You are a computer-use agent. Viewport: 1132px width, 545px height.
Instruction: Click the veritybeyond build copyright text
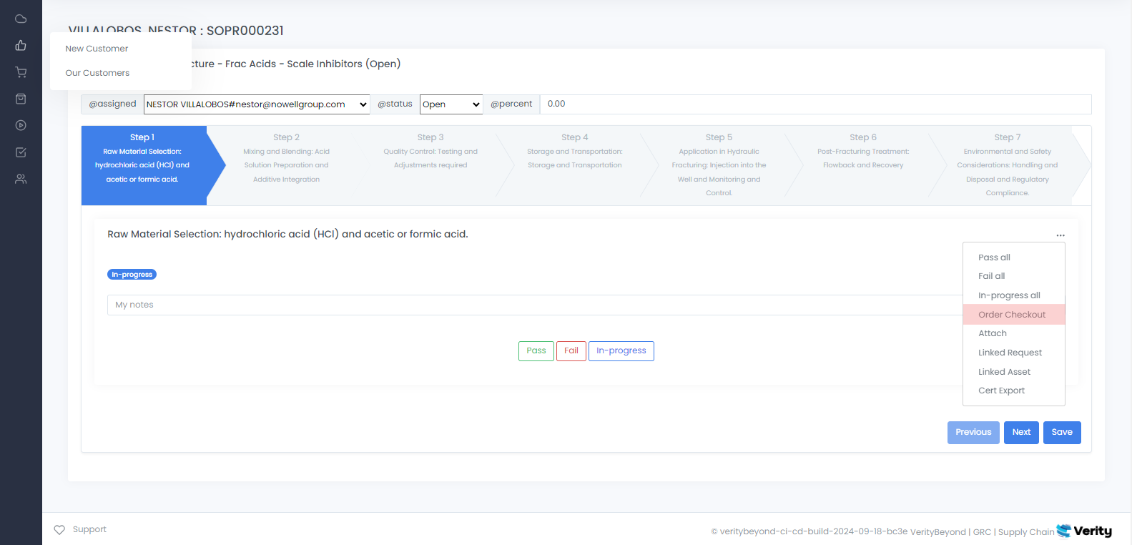(809, 532)
